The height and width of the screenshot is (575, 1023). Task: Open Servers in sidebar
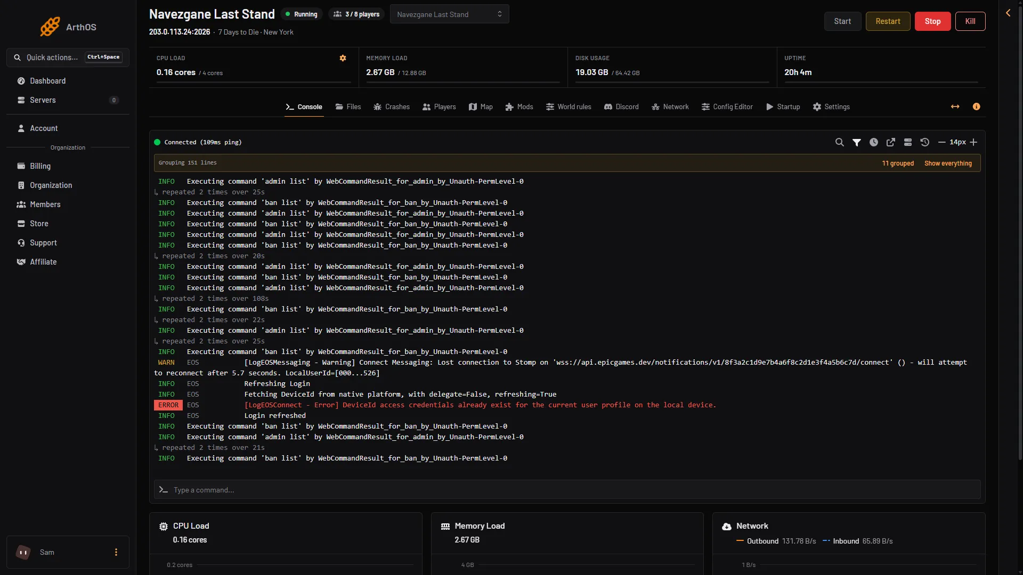pyautogui.click(x=68, y=100)
